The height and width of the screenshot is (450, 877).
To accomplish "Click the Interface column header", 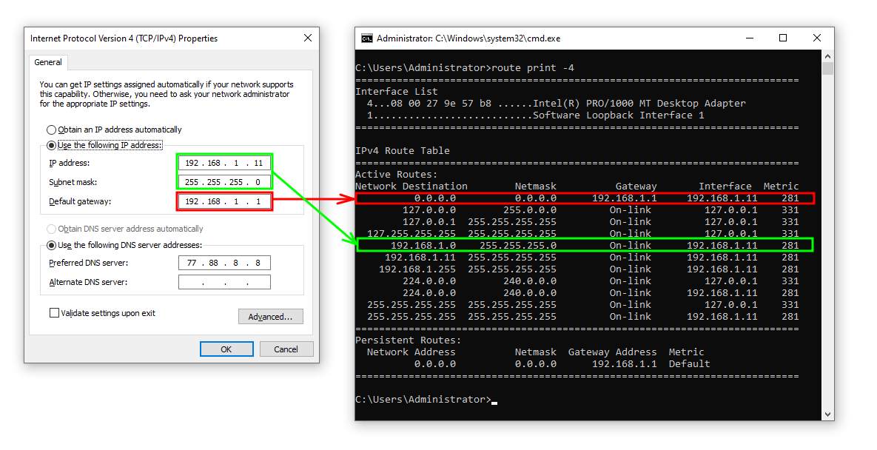I will click(x=725, y=187).
